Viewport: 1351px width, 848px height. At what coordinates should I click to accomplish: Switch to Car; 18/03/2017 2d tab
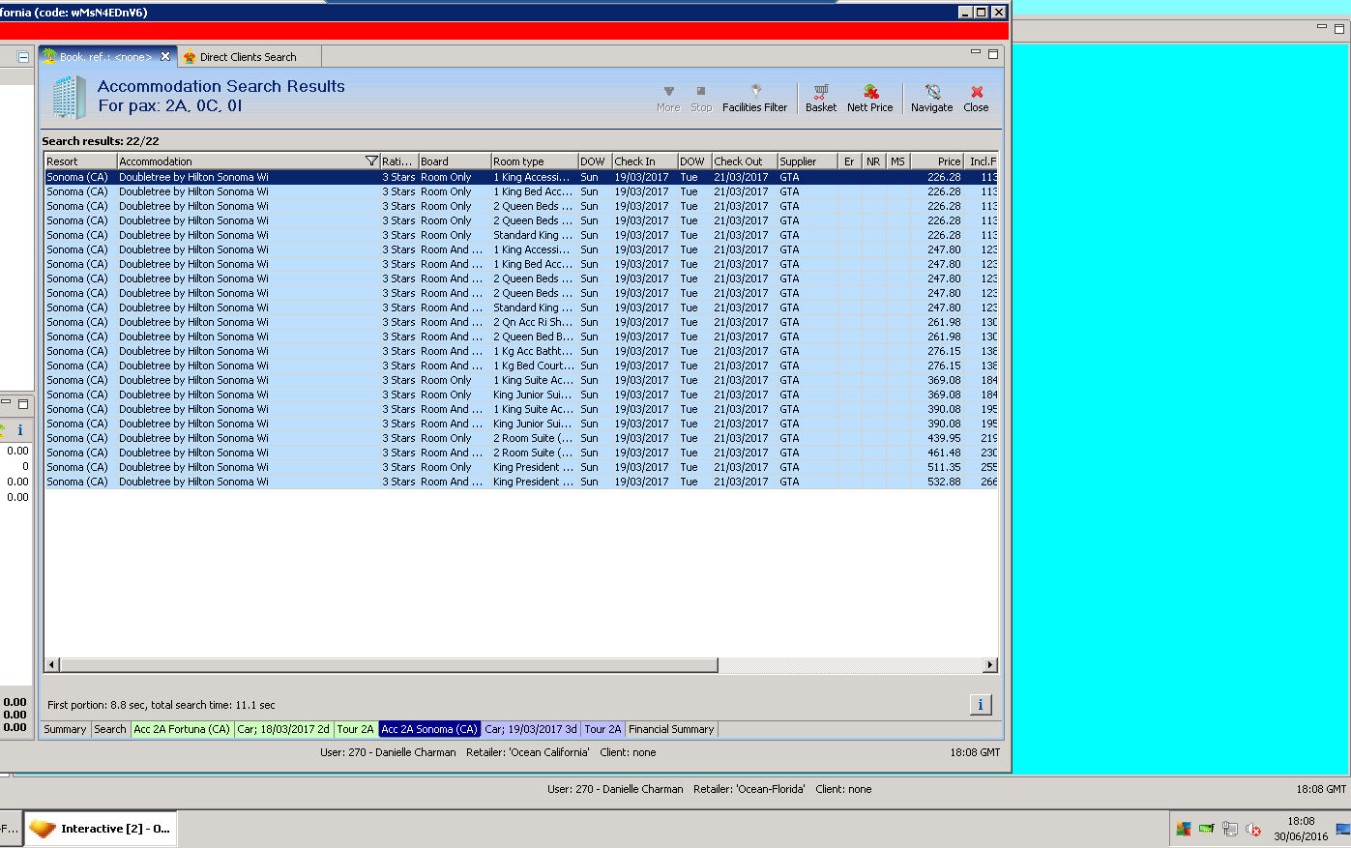pyautogui.click(x=283, y=729)
